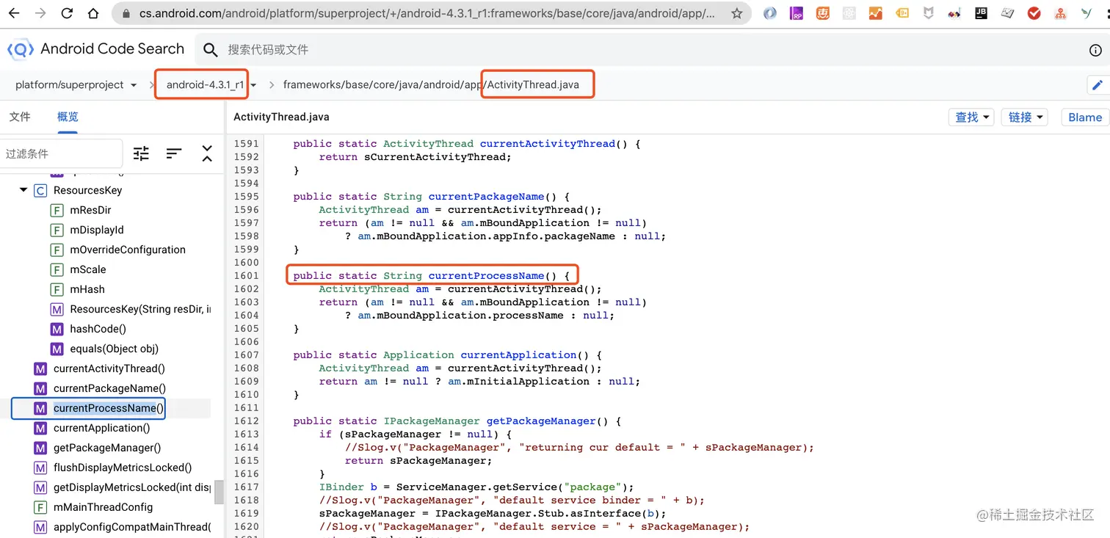Select mMainThreadConfig in outline
The image size is (1110, 538).
103,507
